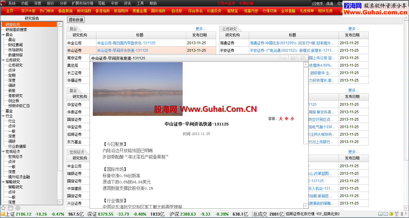Open 海通证券-中国北车(601299) report link

pyautogui.click(x=292, y=43)
